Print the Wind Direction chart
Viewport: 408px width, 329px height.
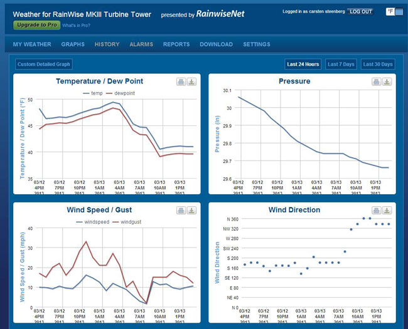(376, 211)
